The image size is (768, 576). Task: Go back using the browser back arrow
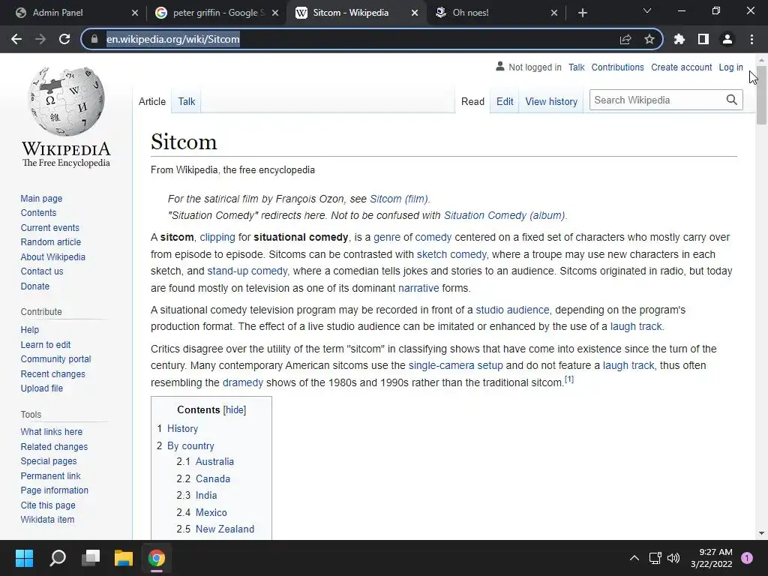[x=16, y=39]
